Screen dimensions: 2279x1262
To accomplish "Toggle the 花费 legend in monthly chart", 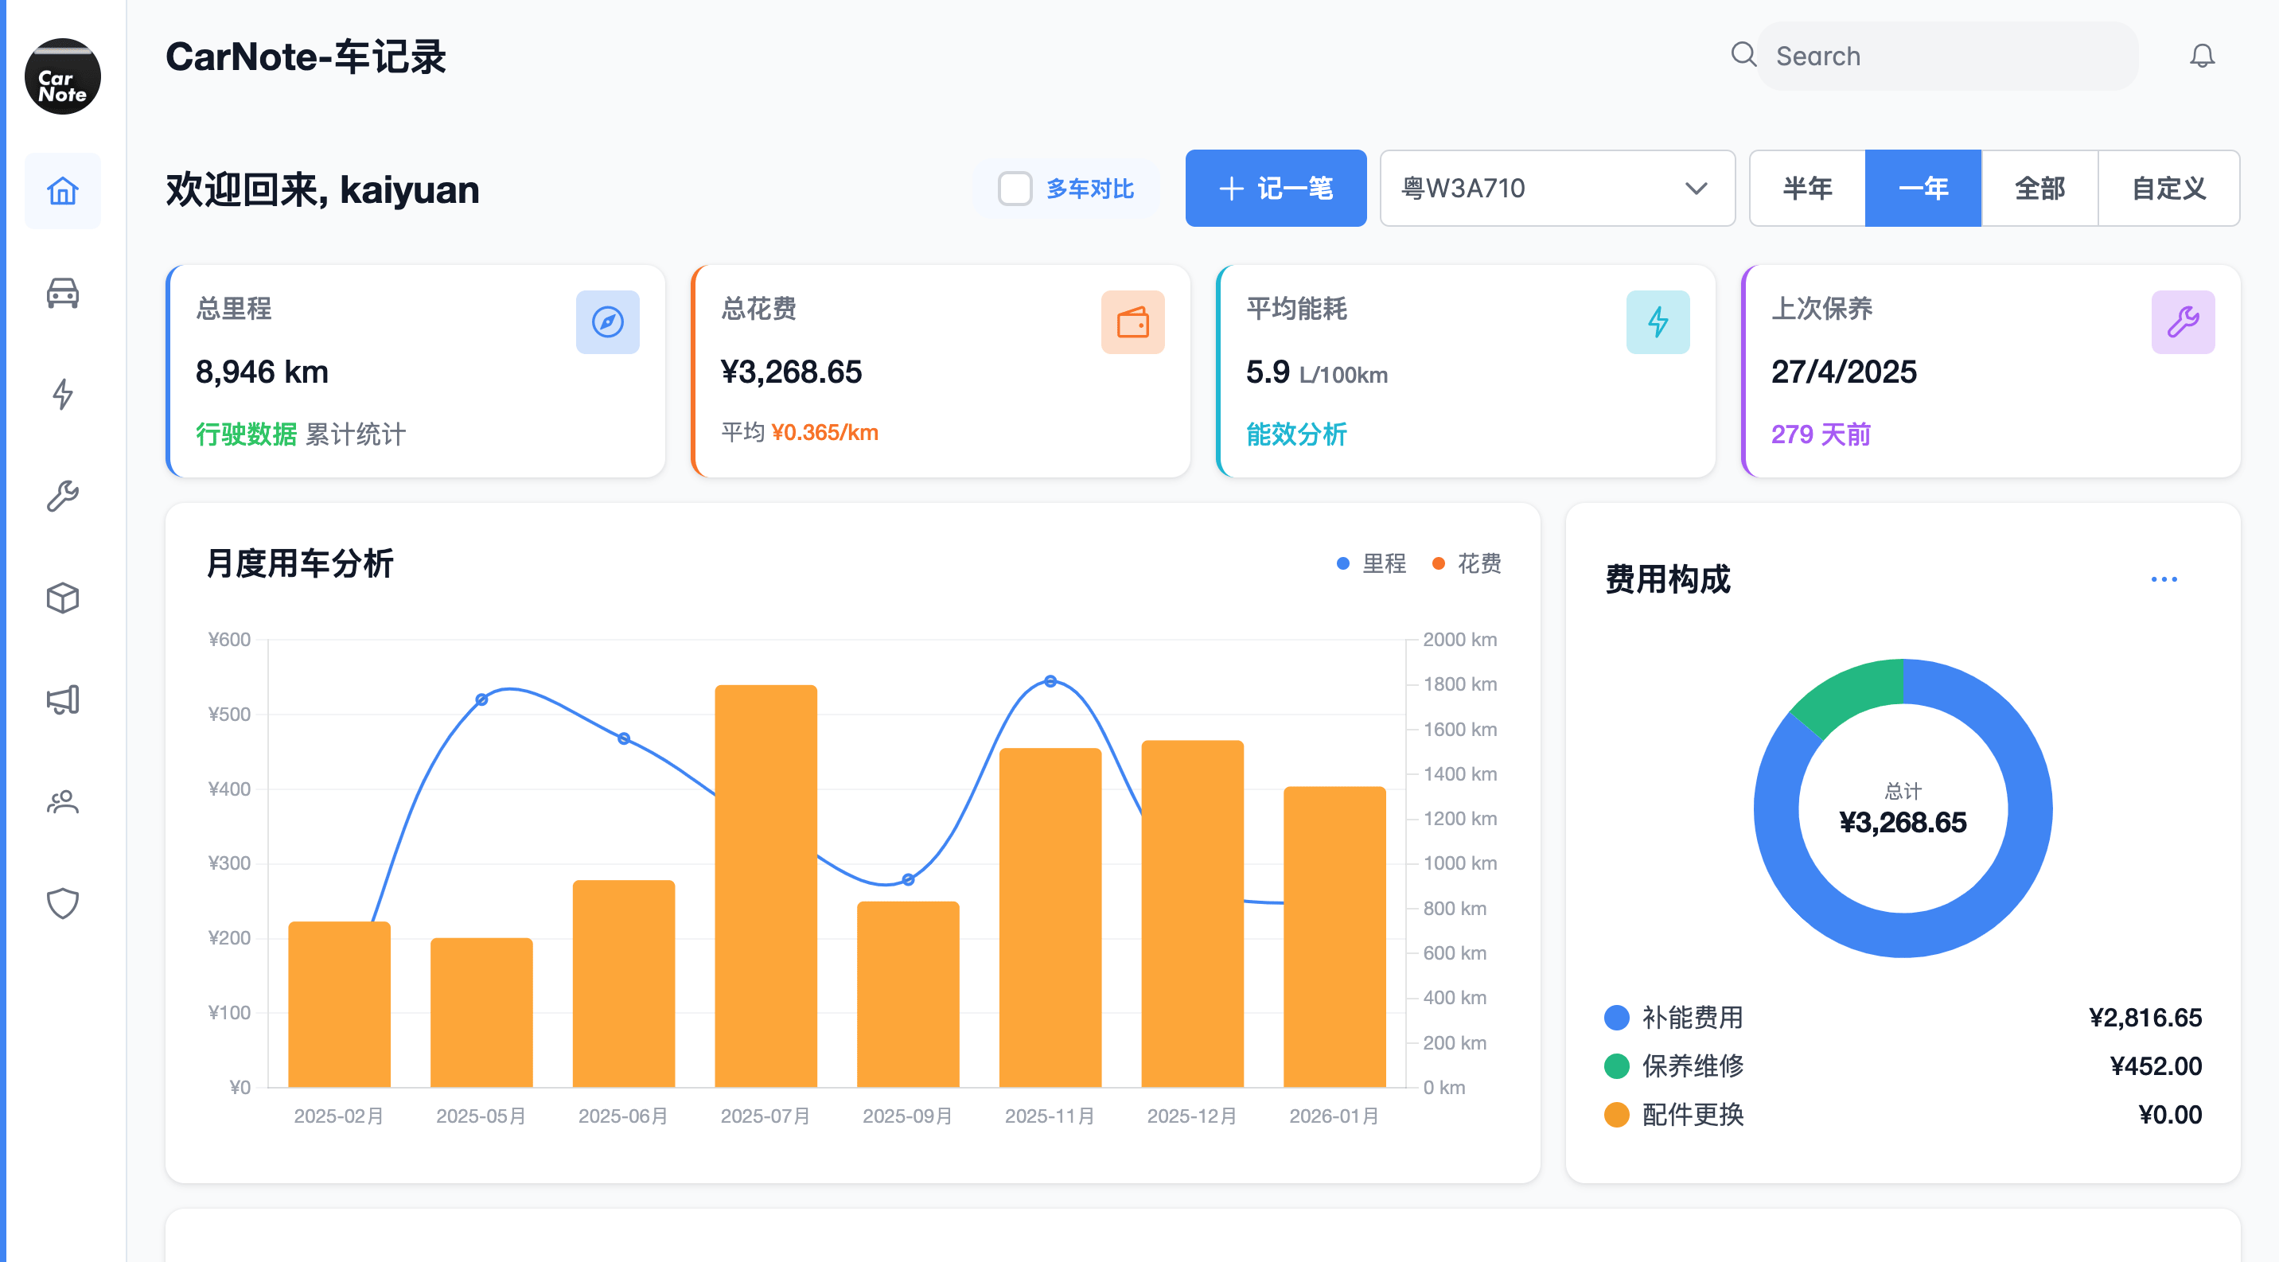I will (x=1469, y=563).
